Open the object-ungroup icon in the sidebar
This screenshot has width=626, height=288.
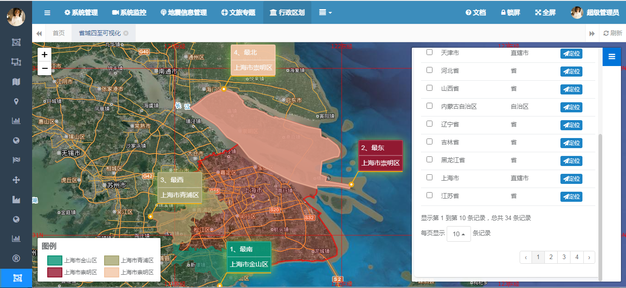point(16,62)
